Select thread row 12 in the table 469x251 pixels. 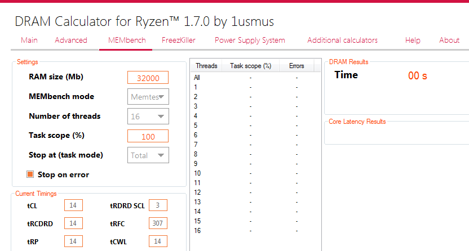[255, 192]
